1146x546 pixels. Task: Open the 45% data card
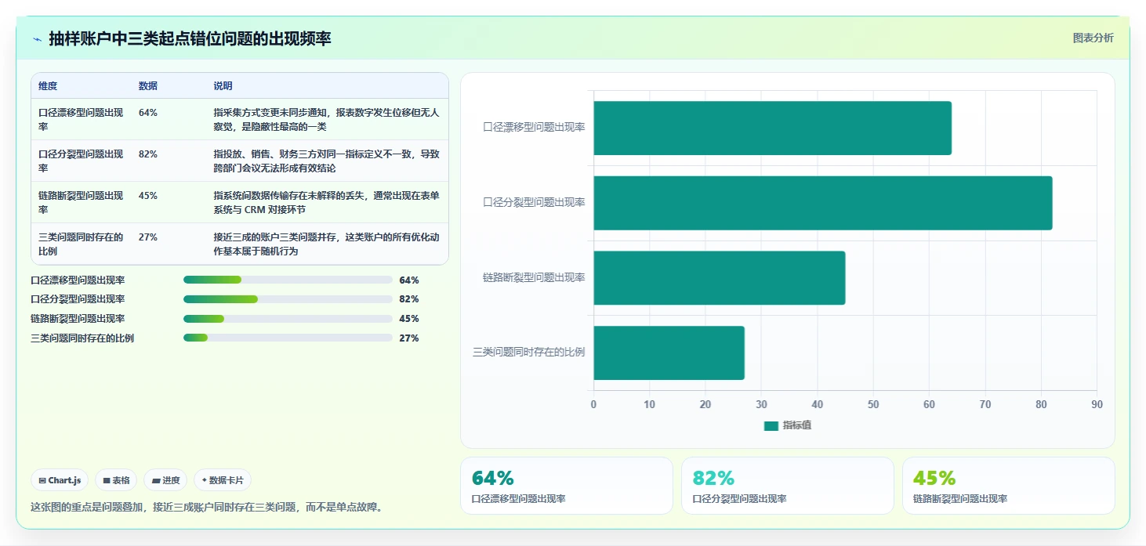pyautogui.click(x=1009, y=486)
